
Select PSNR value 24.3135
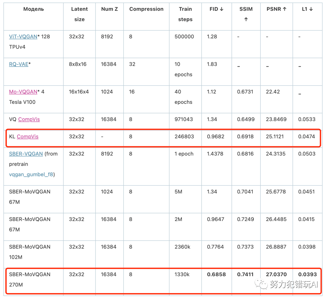pyautogui.click(x=276, y=154)
